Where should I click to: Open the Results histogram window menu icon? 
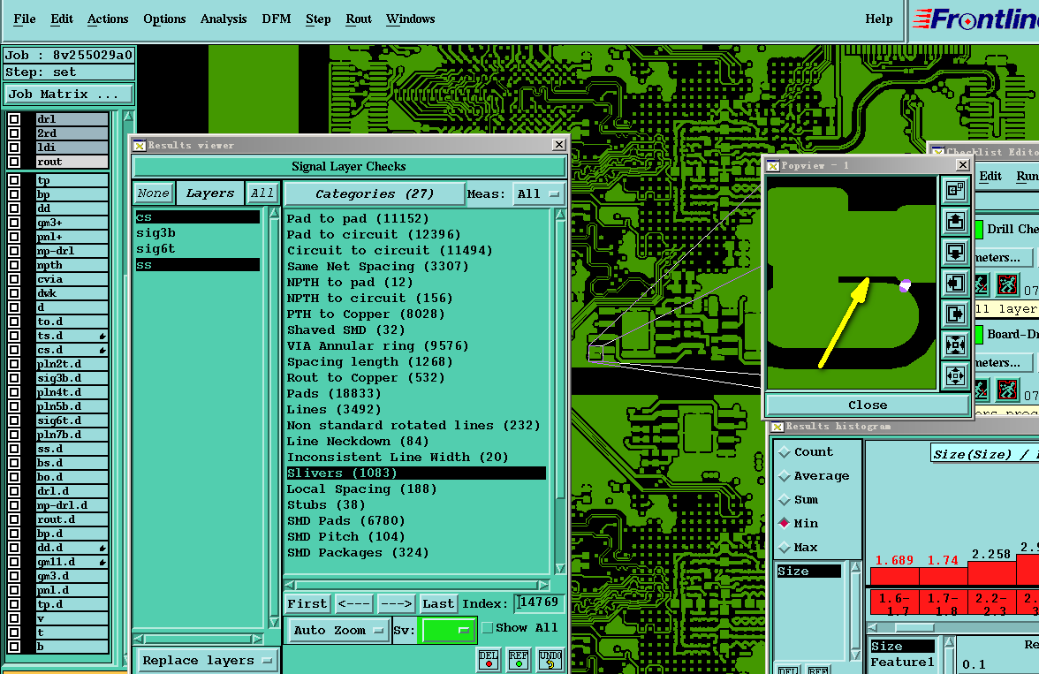point(777,426)
